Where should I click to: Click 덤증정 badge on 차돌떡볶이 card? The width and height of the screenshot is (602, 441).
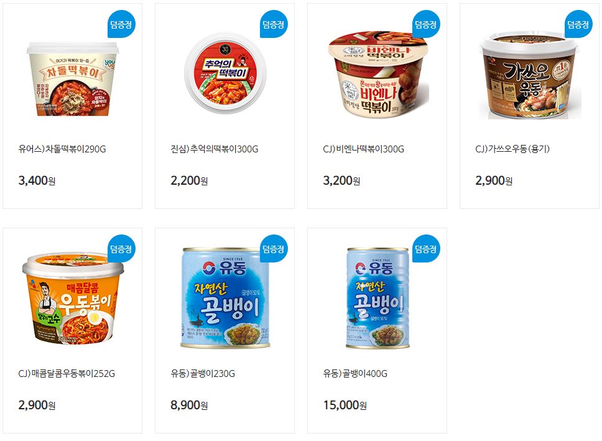tap(121, 24)
